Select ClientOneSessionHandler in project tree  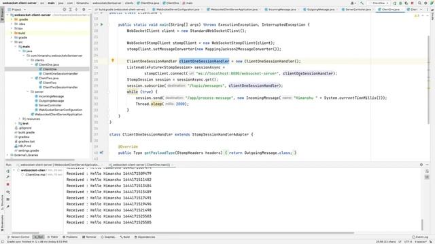point(60,74)
